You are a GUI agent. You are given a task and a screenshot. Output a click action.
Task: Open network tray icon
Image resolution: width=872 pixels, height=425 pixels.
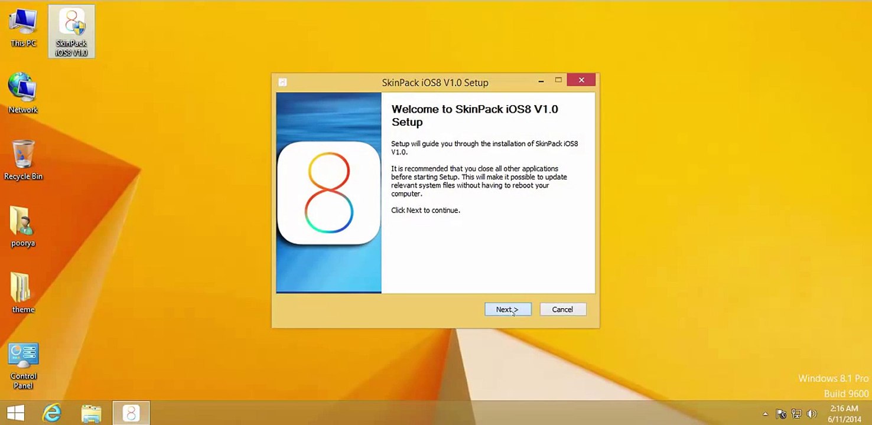796,414
